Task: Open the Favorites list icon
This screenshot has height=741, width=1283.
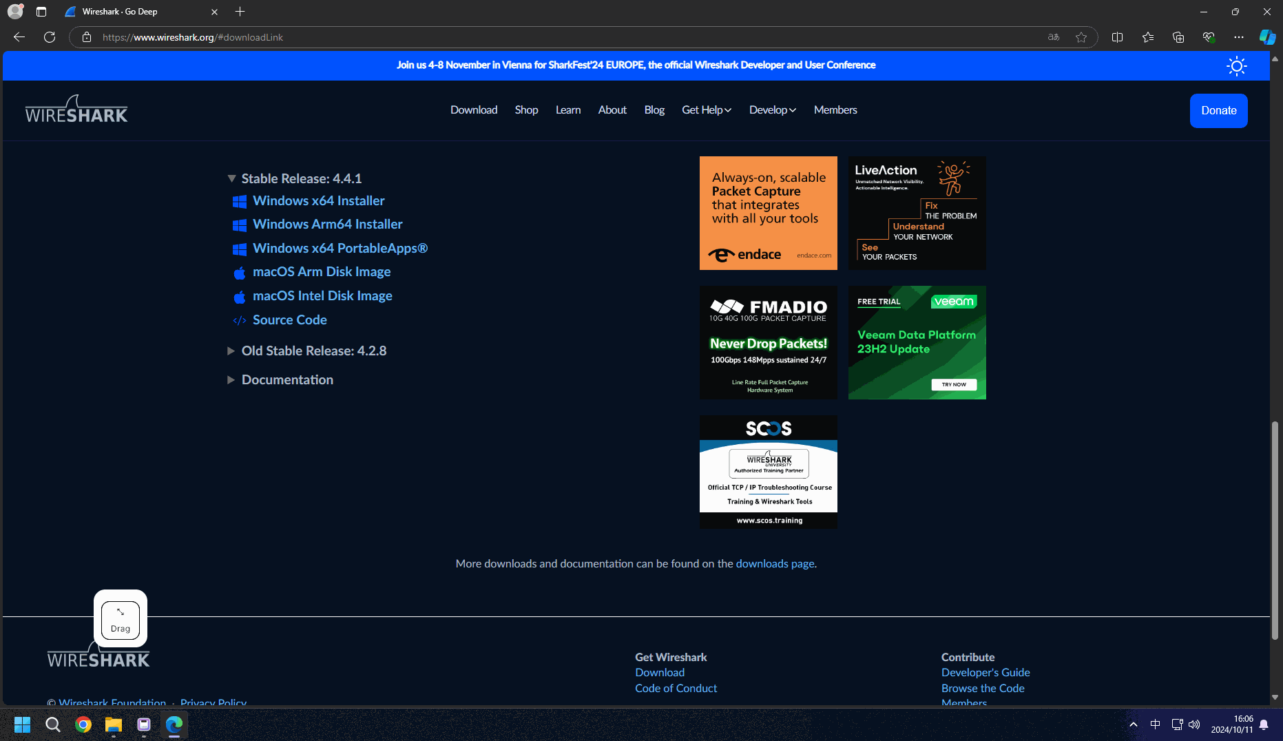Action: tap(1148, 37)
